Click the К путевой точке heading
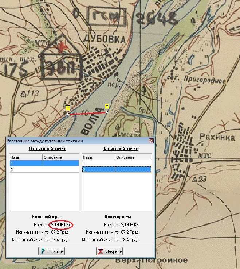The width and height of the screenshot is (240, 269). 121,149
